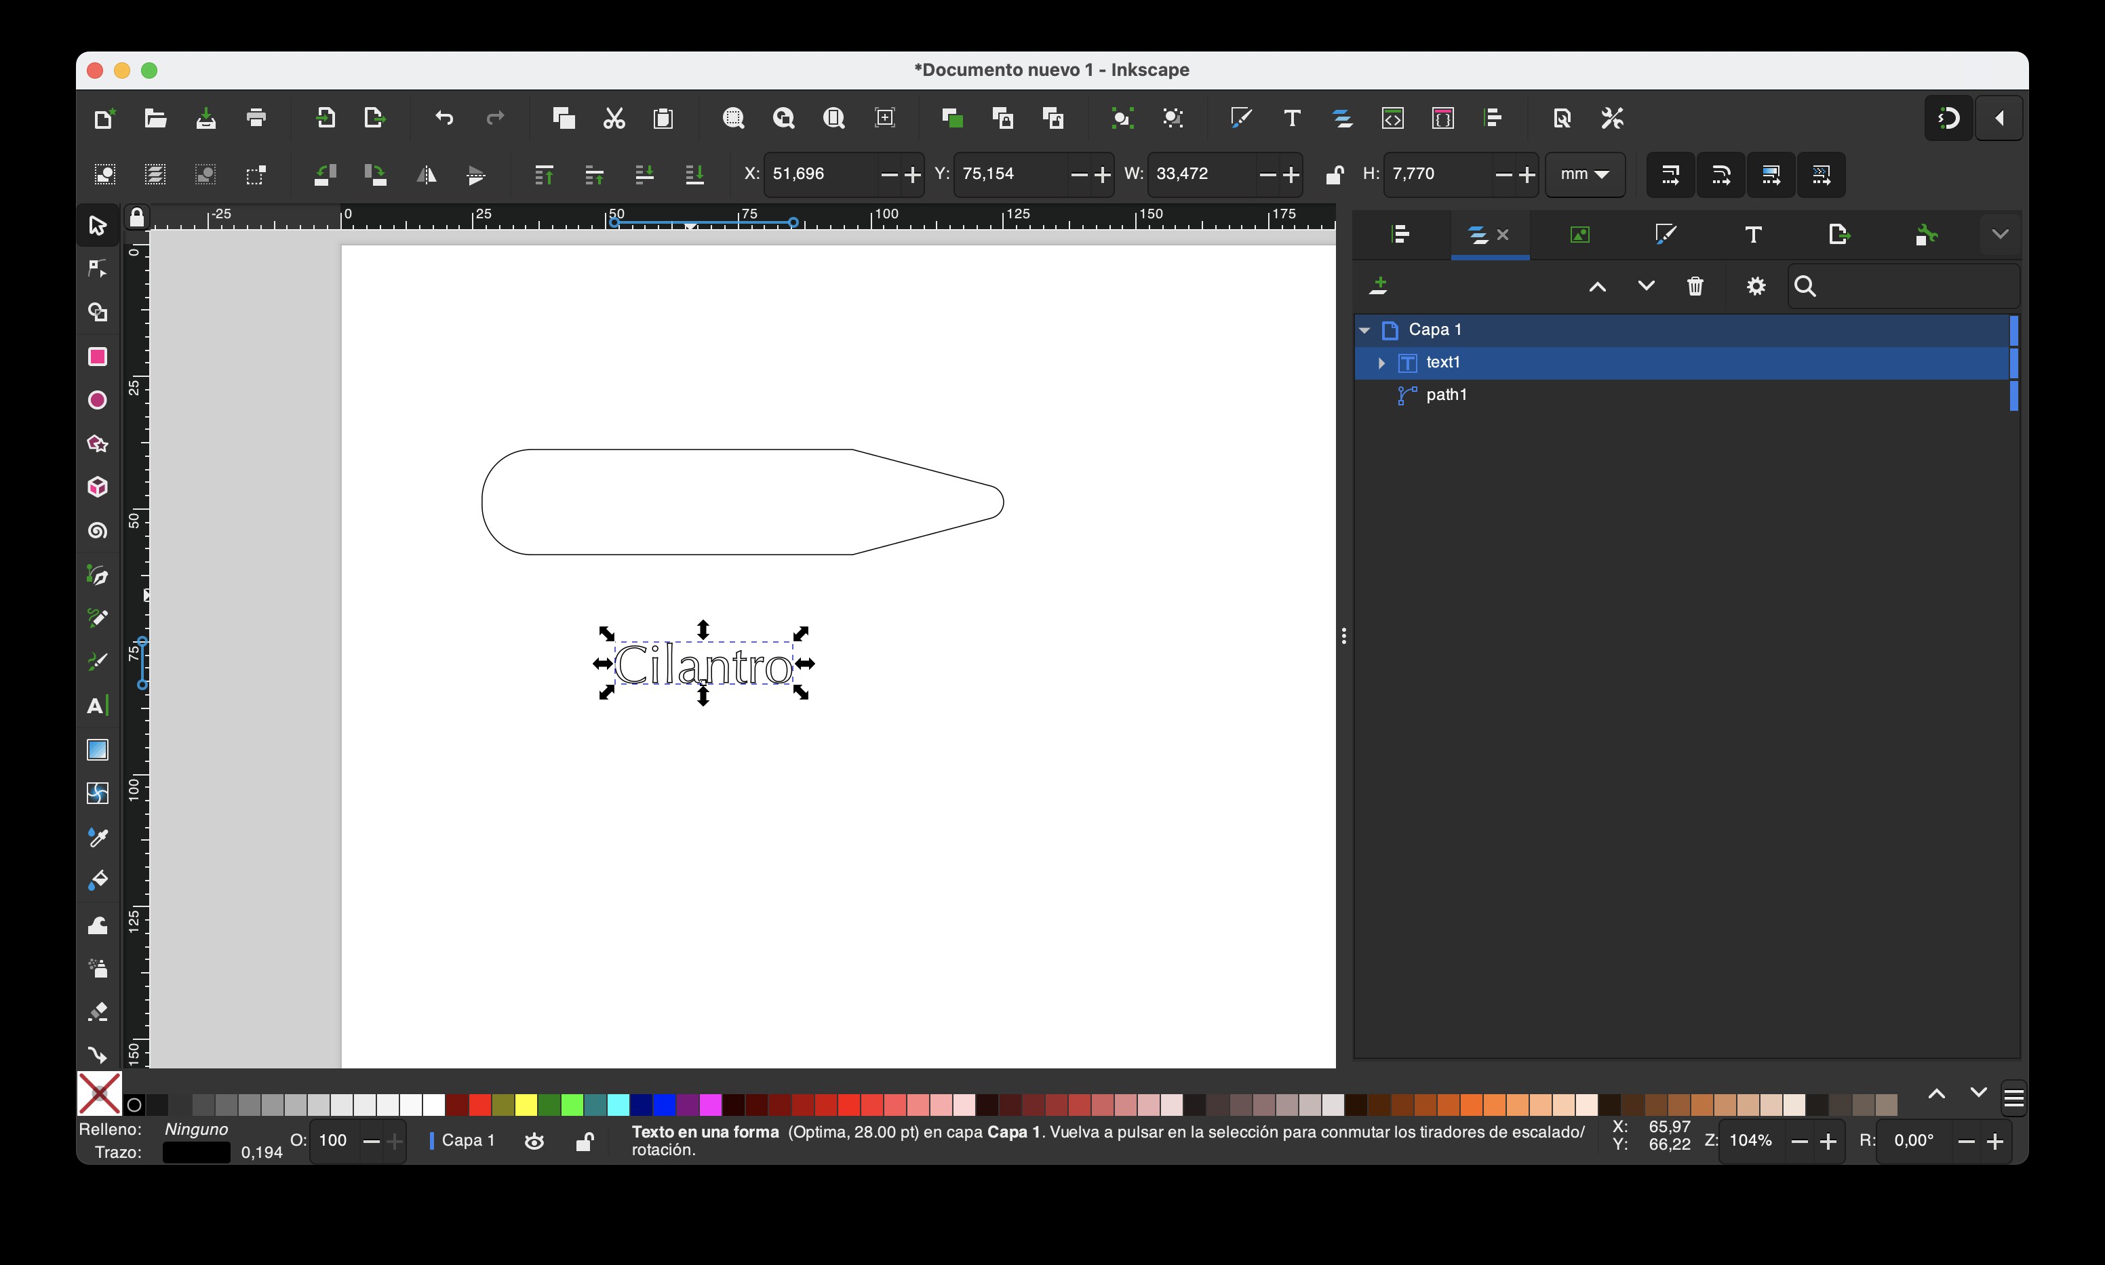This screenshot has width=2105, height=1265.
Task: Select the Color dropper tool
Action: click(x=97, y=837)
